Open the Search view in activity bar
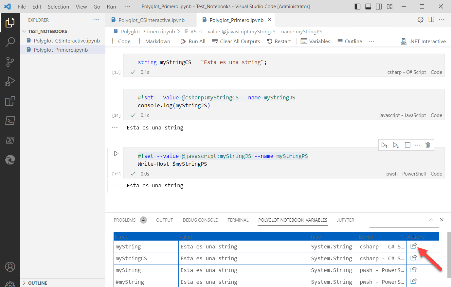Image resolution: width=451 pixels, height=287 pixels. [x=10, y=42]
